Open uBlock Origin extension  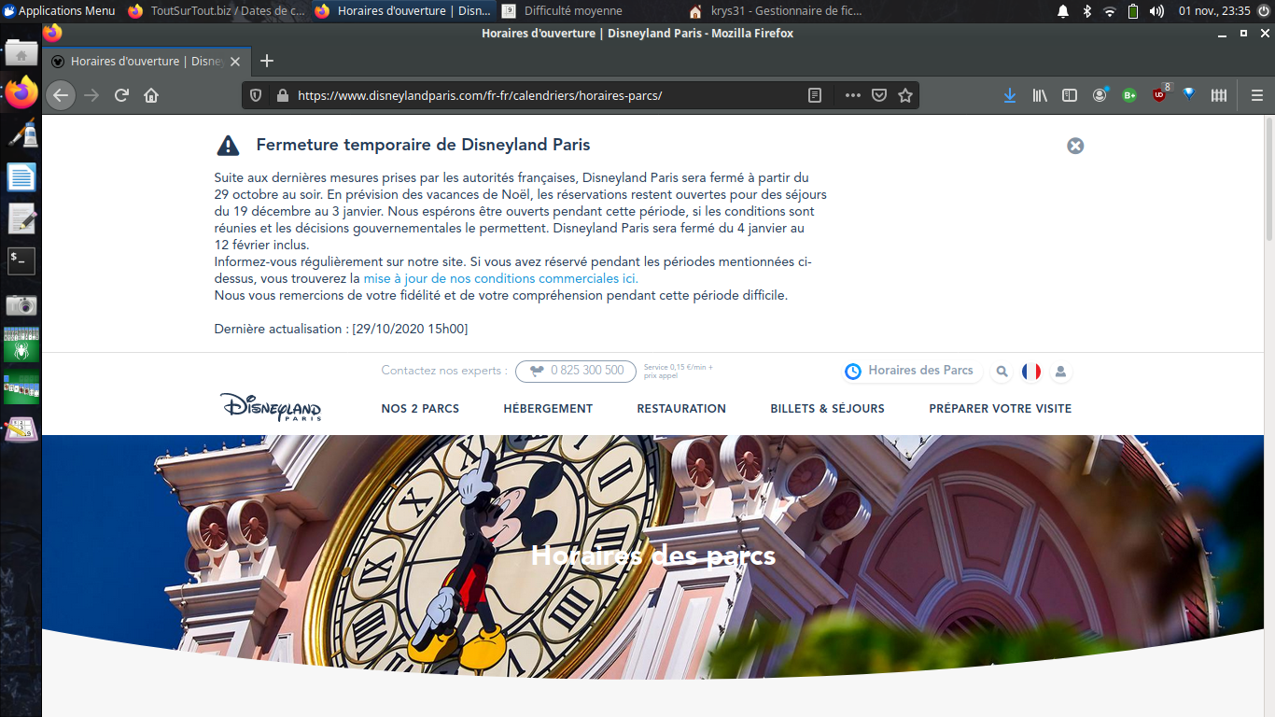1159,95
